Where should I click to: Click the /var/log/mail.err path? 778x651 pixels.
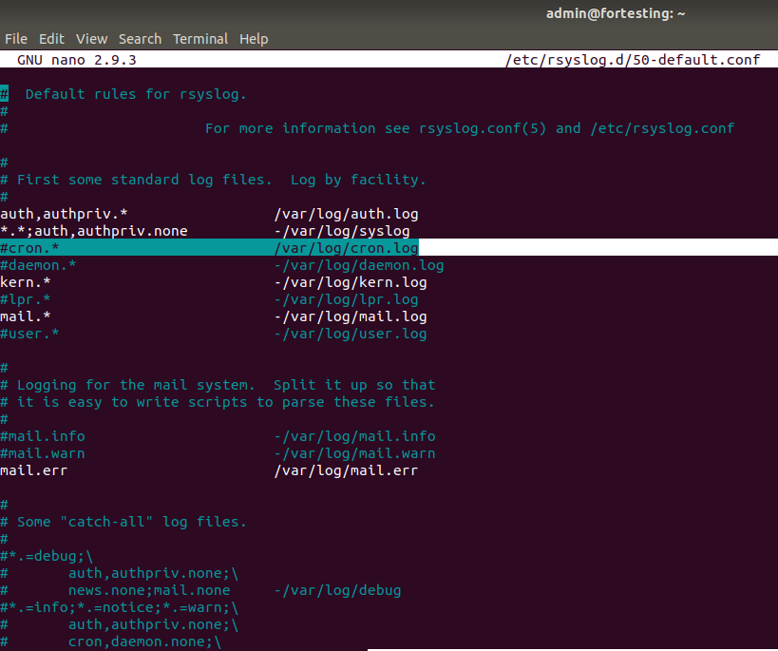(346, 470)
